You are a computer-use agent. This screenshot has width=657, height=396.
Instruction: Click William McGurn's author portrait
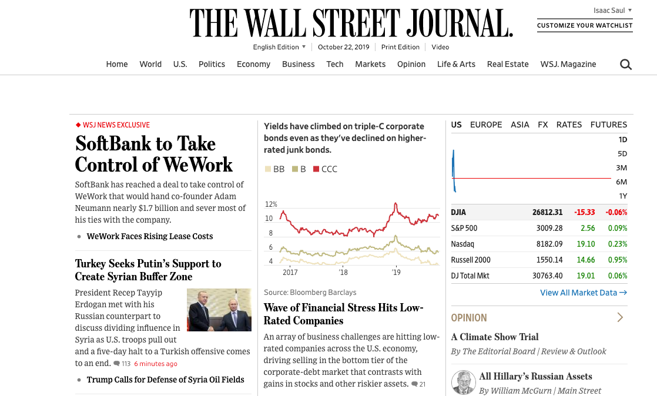coord(463,382)
